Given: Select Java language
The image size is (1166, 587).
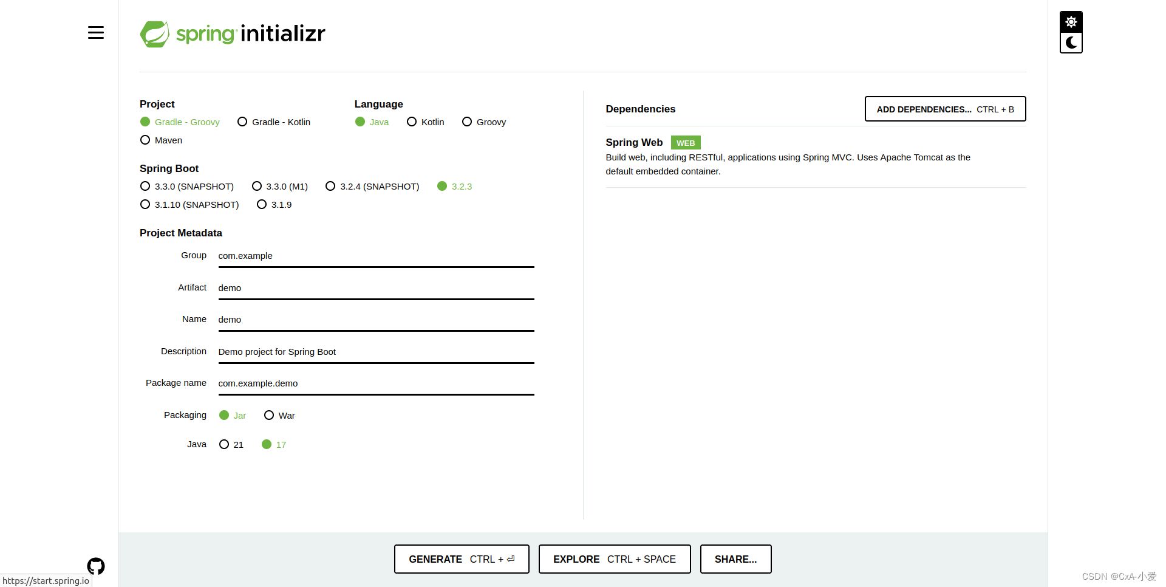Looking at the screenshot, I should coord(372,122).
